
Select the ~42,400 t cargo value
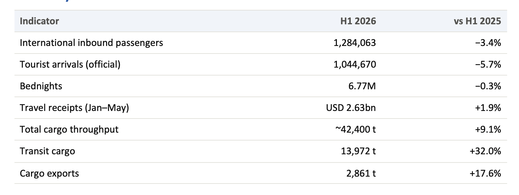356,129
